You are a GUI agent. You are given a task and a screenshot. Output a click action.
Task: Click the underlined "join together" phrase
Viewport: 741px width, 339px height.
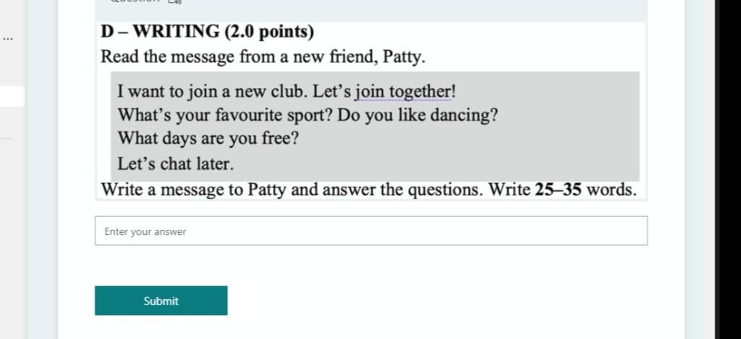tap(405, 92)
